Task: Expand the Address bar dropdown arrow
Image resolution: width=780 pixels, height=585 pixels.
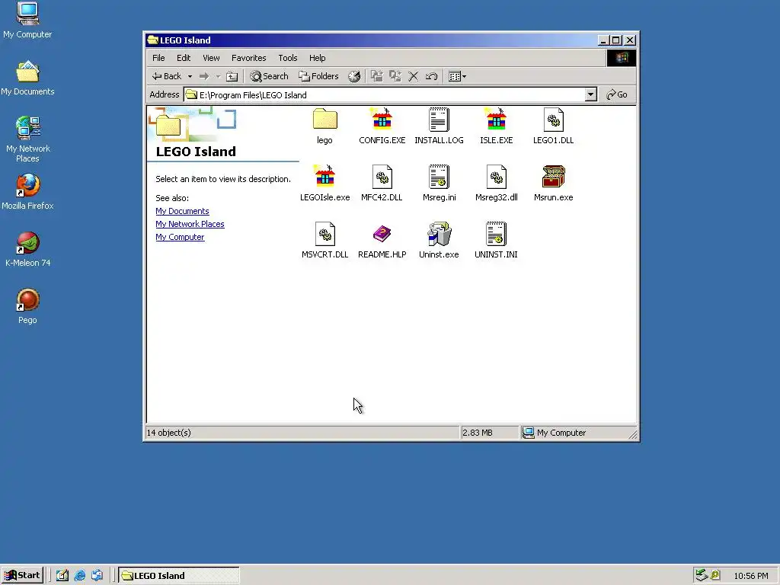Action: (x=590, y=94)
